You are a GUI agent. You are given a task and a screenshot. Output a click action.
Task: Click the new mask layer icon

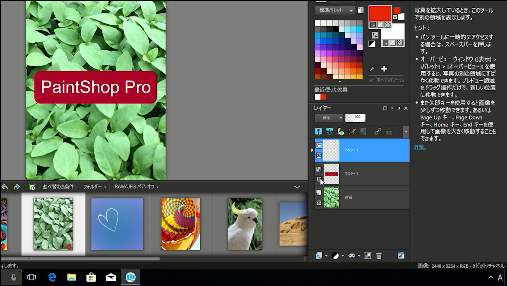click(352, 256)
